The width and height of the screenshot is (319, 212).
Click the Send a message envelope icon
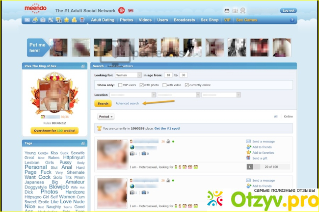click(248, 141)
